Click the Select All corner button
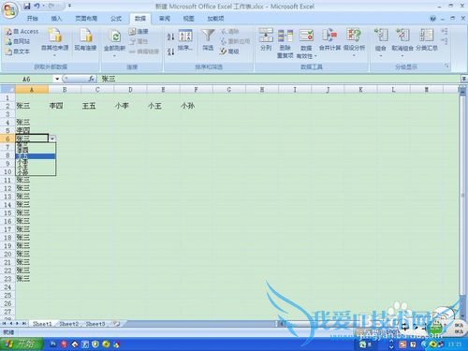The image size is (468, 351). tap(7, 90)
